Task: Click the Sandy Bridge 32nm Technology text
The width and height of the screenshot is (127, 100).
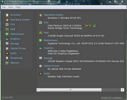Action: (65, 28)
